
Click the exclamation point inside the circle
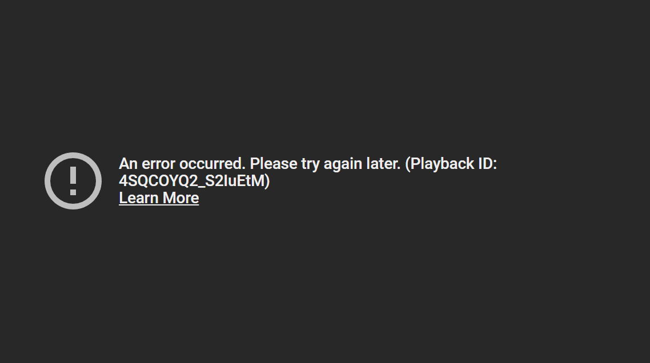[73, 181]
